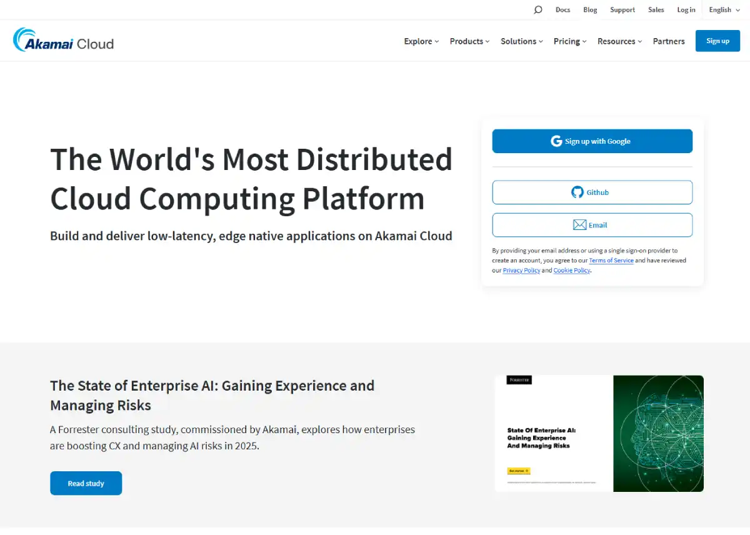
Task: Click the Email envelope icon
Action: click(579, 225)
